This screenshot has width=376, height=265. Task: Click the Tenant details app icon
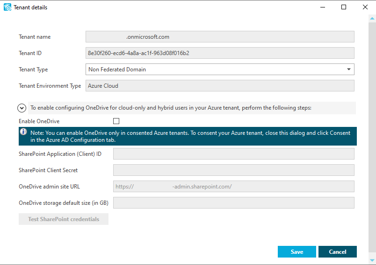(x=7, y=7)
